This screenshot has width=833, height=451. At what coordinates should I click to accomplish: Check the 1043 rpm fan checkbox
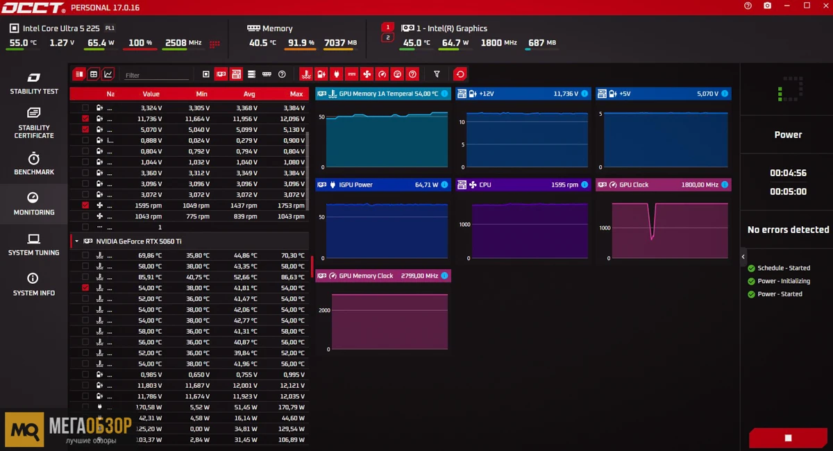(x=85, y=216)
